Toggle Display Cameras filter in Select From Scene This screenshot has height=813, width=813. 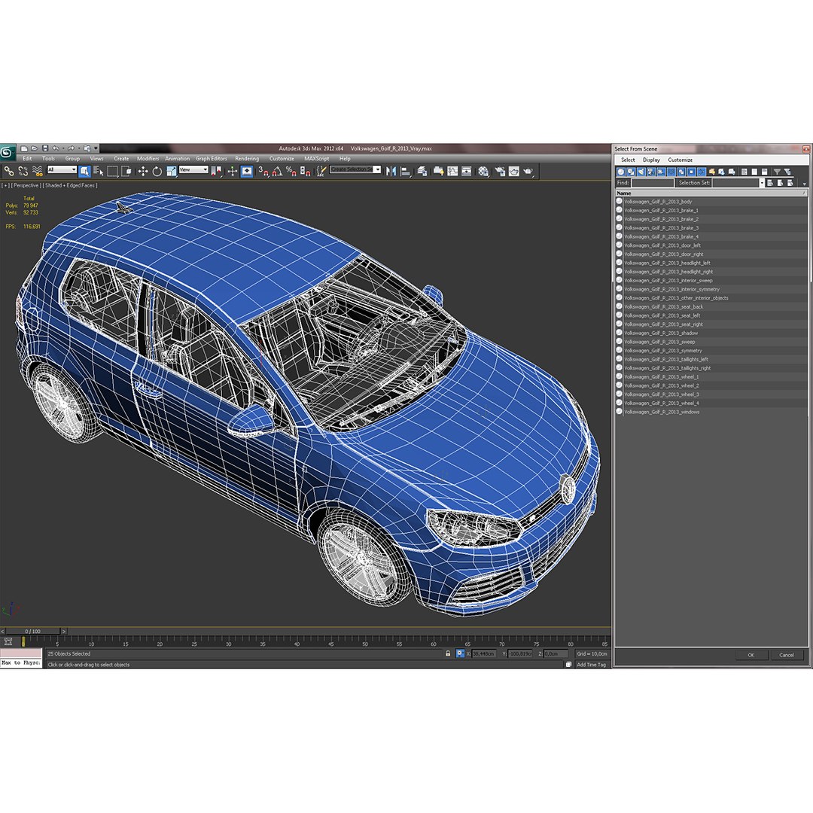tap(650, 172)
